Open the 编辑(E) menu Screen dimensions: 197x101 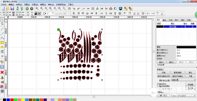pyautogui.click(x=11, y=5)
